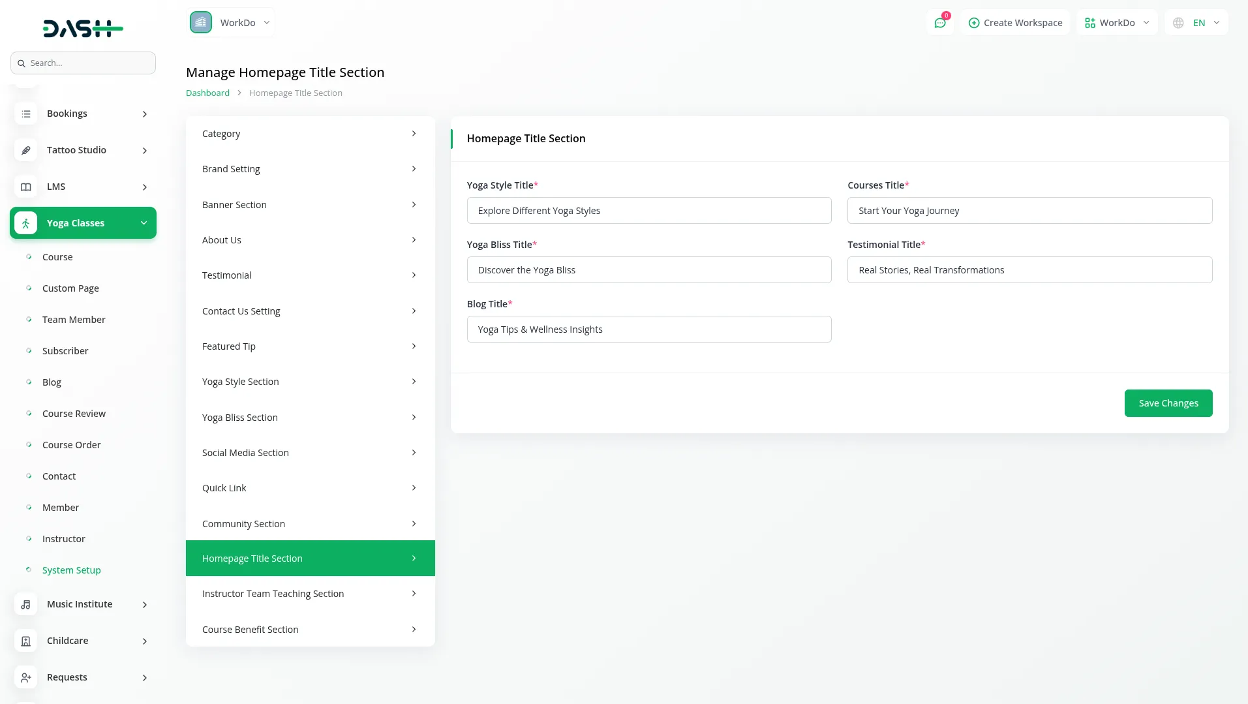
Task: Open the WorkDo workspace switcher at top right
Action: (1117, 23)
